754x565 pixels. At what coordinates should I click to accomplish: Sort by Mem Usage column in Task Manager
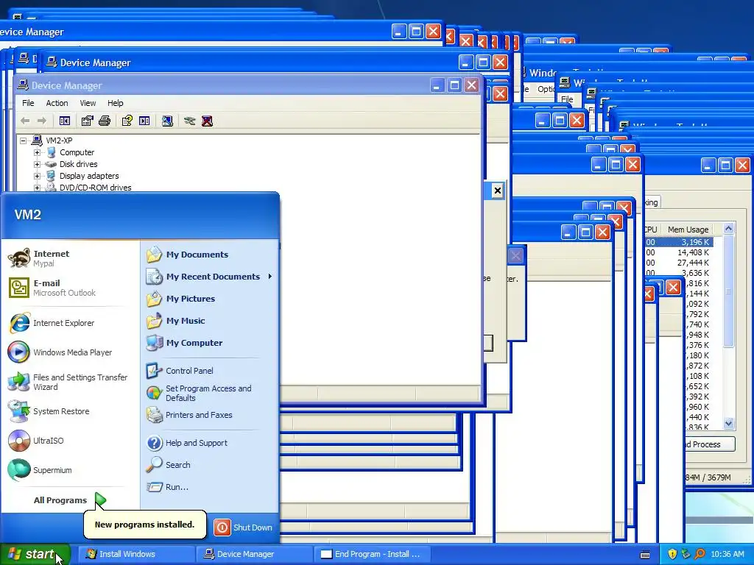click(x=687, y=230)
